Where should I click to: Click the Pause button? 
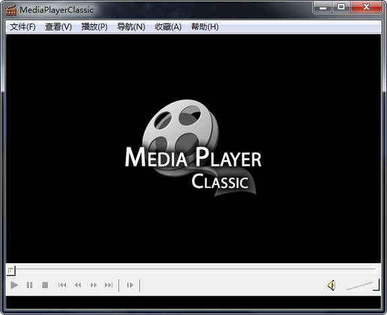pyautogui.click(x=30, y=285)
